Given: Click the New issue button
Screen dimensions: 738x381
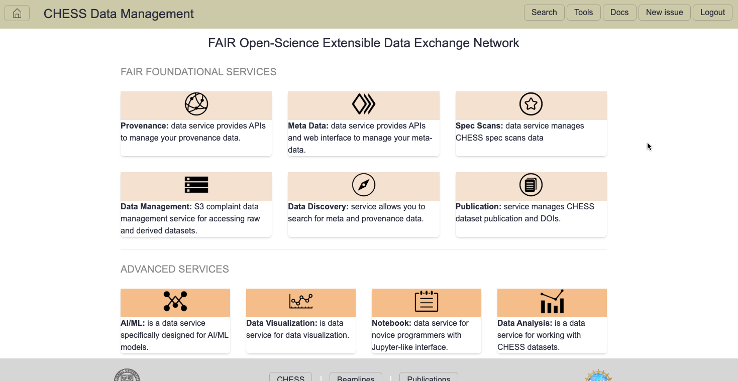Looking at the screenshot, I should (x=665, y=13).
